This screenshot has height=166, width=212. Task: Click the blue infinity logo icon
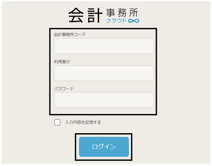[133, 21]
